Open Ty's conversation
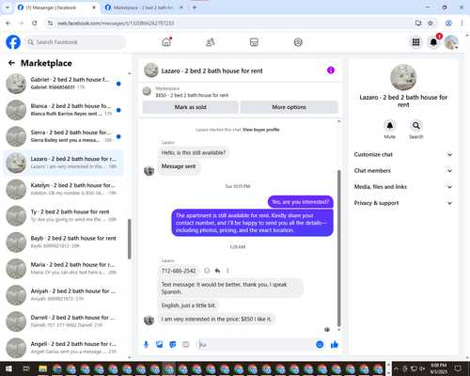The height and width of the screenshot is (376, 470). pyautogui.click(x=64, y=215)
